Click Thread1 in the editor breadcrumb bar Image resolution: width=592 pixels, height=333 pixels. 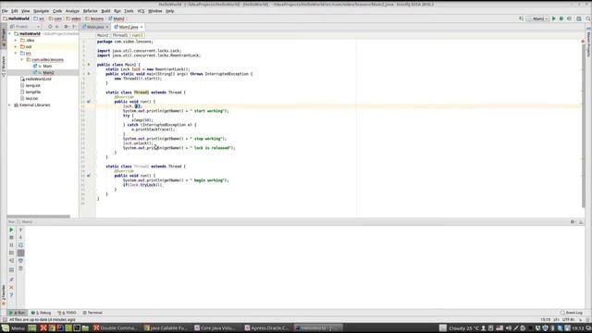[120, 35]
